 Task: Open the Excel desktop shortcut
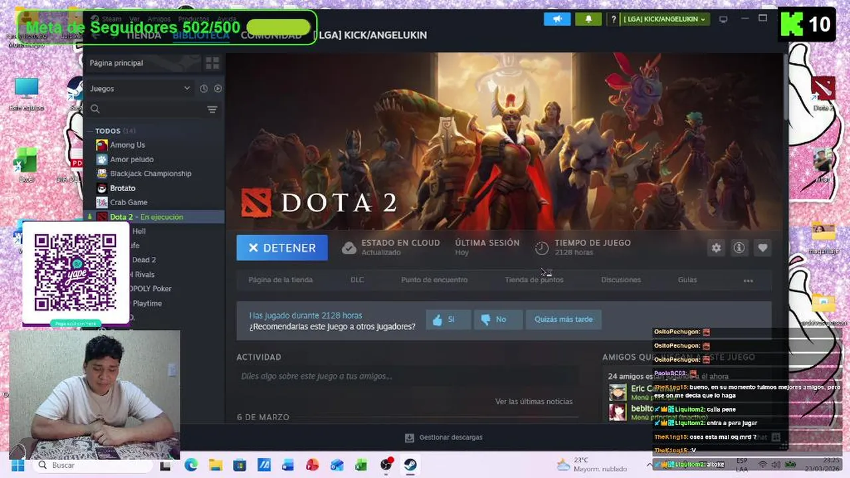[x=26, y=165]
